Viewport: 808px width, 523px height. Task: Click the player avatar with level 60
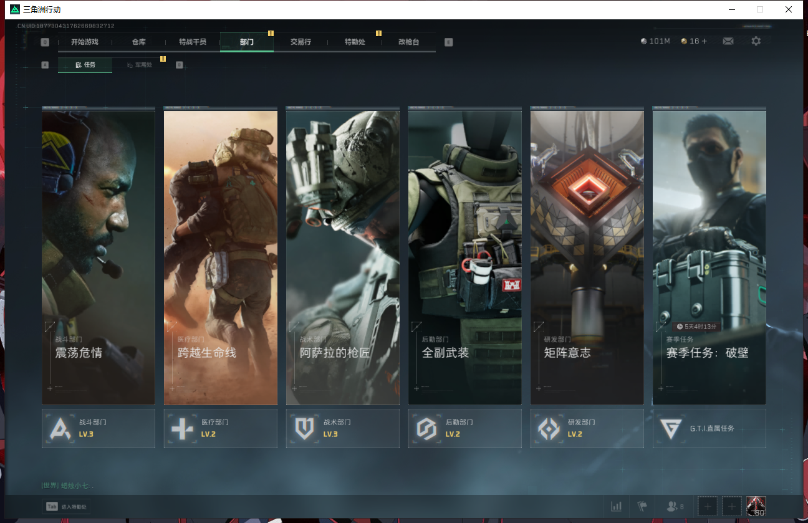pyautogui.click(x=756, y=506)
